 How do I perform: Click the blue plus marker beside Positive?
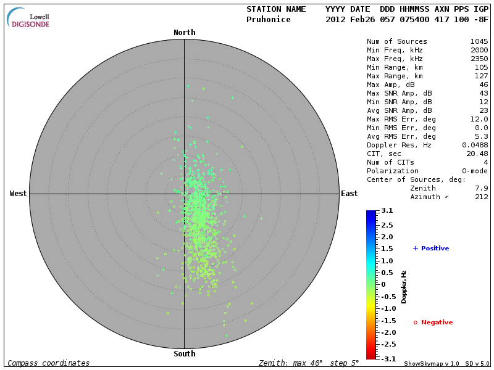pos(415,248)
